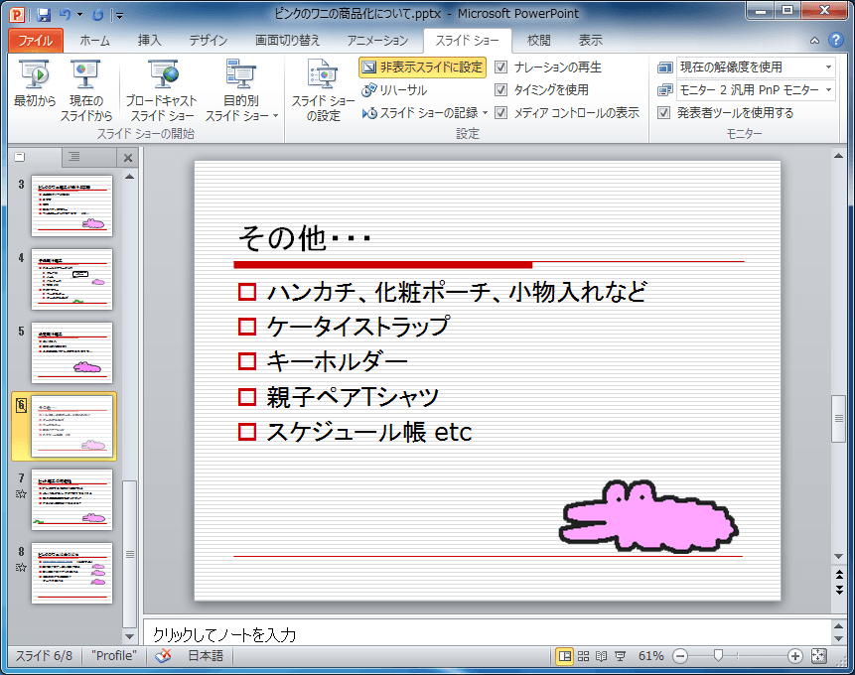This screenshot has width=855, height=675.
Task: Select hidden slide 6 thumbnail
Action: point(71,426)
